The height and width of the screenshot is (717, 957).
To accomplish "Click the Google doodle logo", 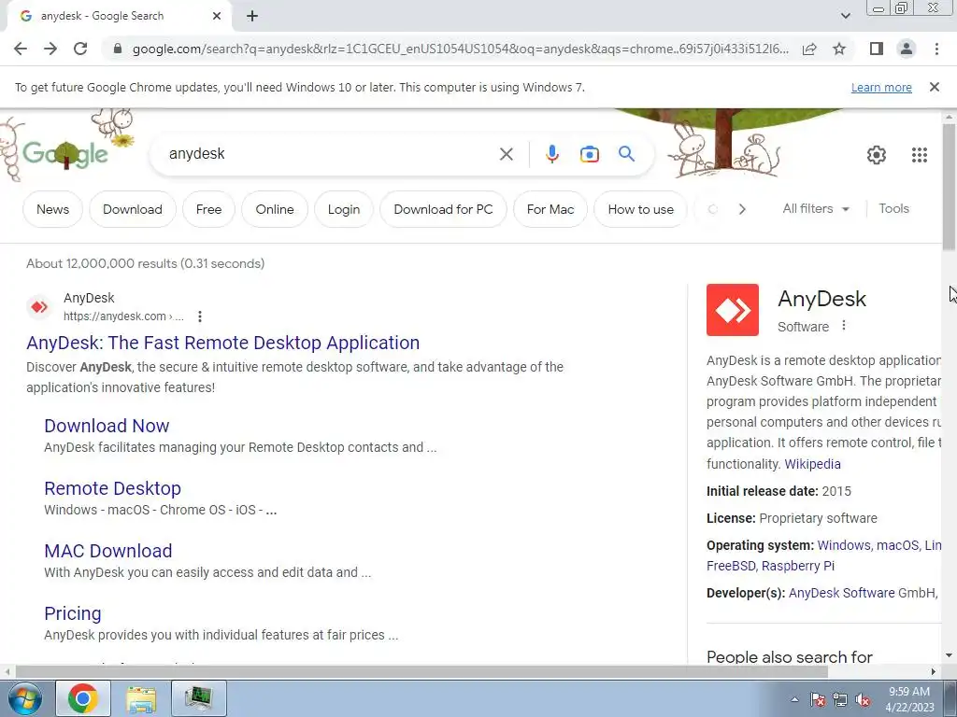I will 65,154.
